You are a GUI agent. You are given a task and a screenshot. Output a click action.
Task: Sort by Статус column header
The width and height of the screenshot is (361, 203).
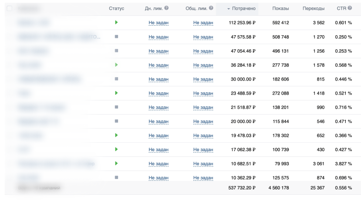coord(117,9)
